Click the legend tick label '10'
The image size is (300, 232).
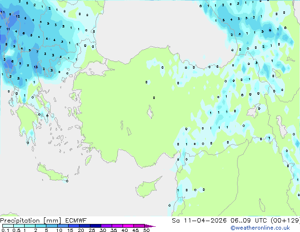[x=59, y=230]
